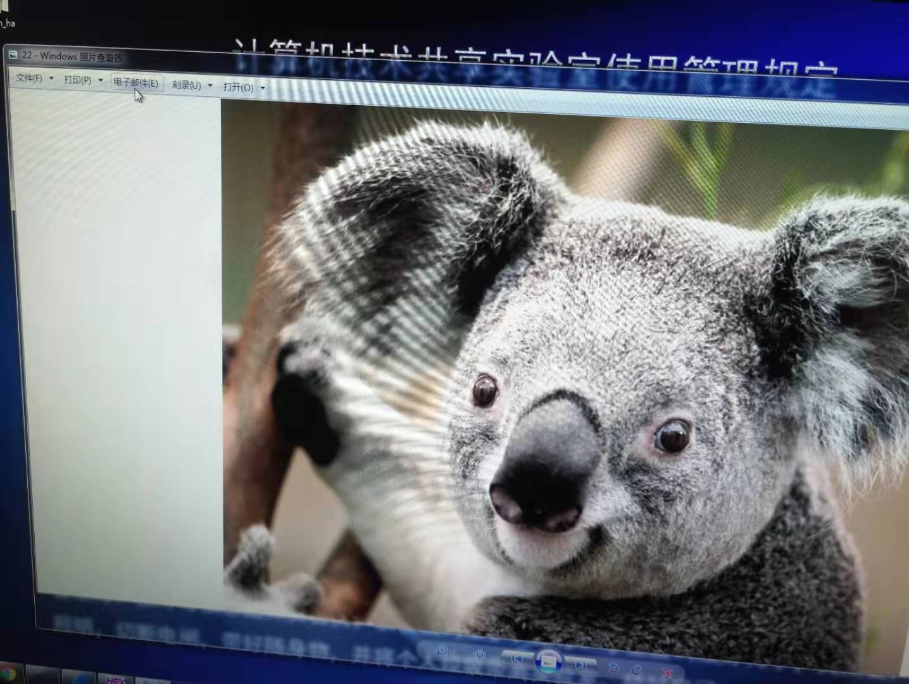
Task: Click the Photo Viewer title bar icon
Action: pos(13,54)
